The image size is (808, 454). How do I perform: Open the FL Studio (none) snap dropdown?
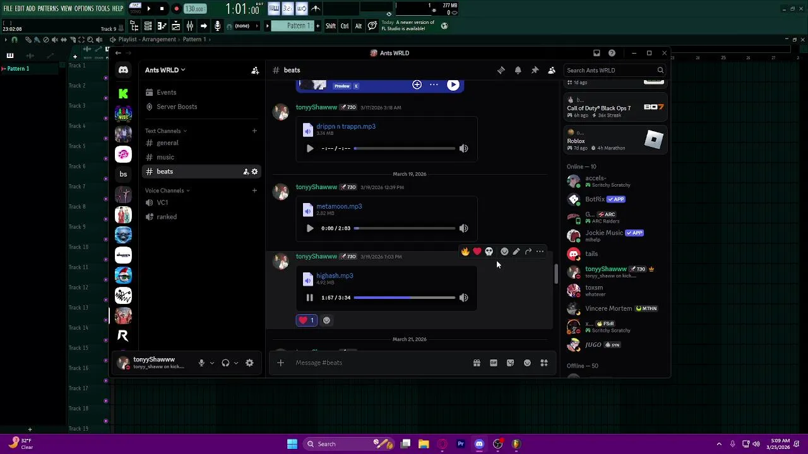246,26
